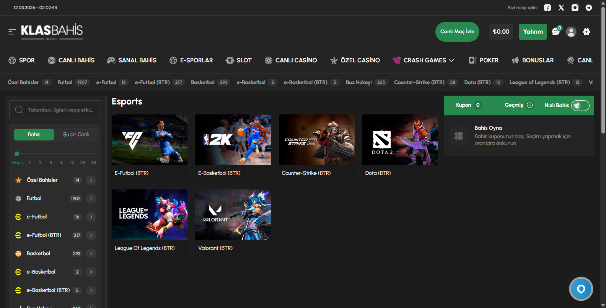Toggle the Hızlı Bahis switch

click(x=580, y=106)
